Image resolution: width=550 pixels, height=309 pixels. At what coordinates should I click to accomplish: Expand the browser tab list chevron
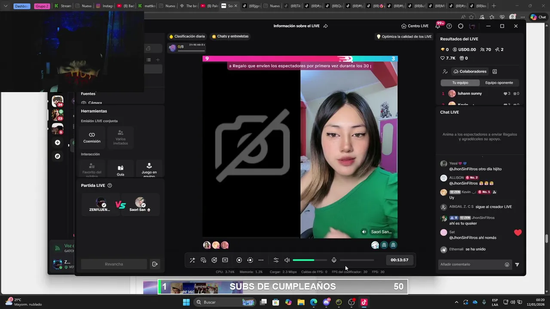[6, 6]
